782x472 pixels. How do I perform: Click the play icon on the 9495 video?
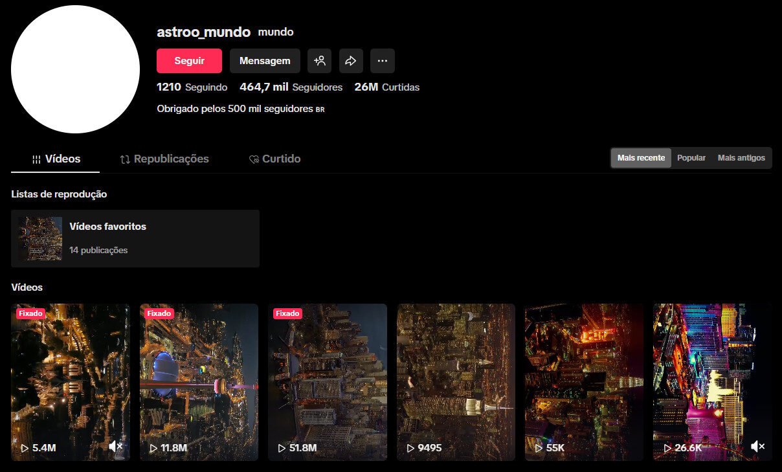click(x=410, y=447)
